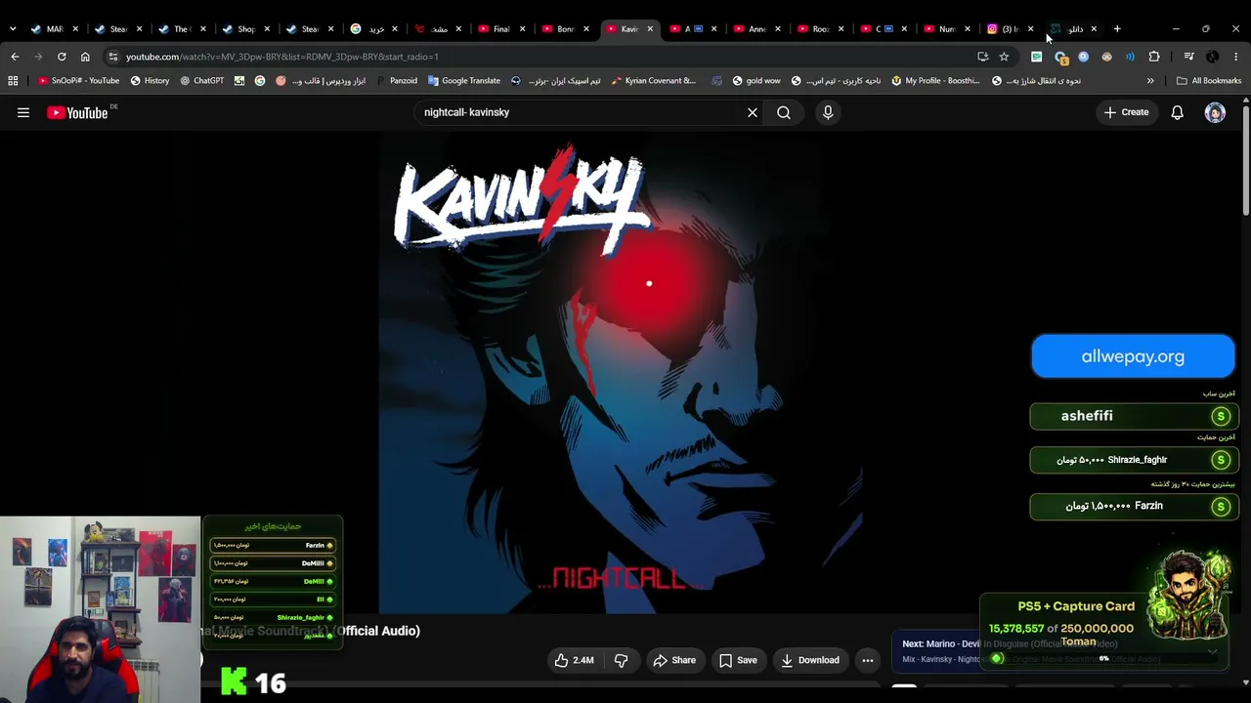Click the install-app icon in address bar
The width and height of the screenshot is (1251, 703).
[982, 57]
